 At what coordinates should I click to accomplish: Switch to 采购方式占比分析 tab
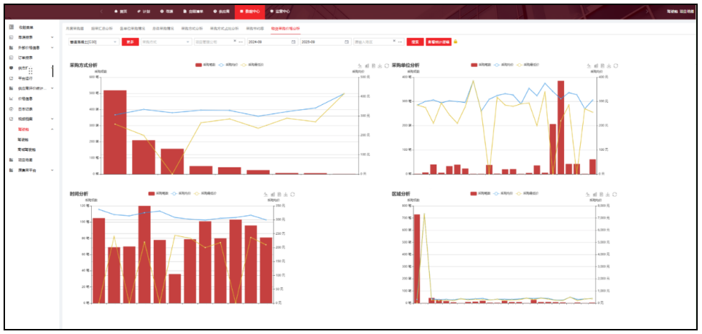[x=224, y=28]
